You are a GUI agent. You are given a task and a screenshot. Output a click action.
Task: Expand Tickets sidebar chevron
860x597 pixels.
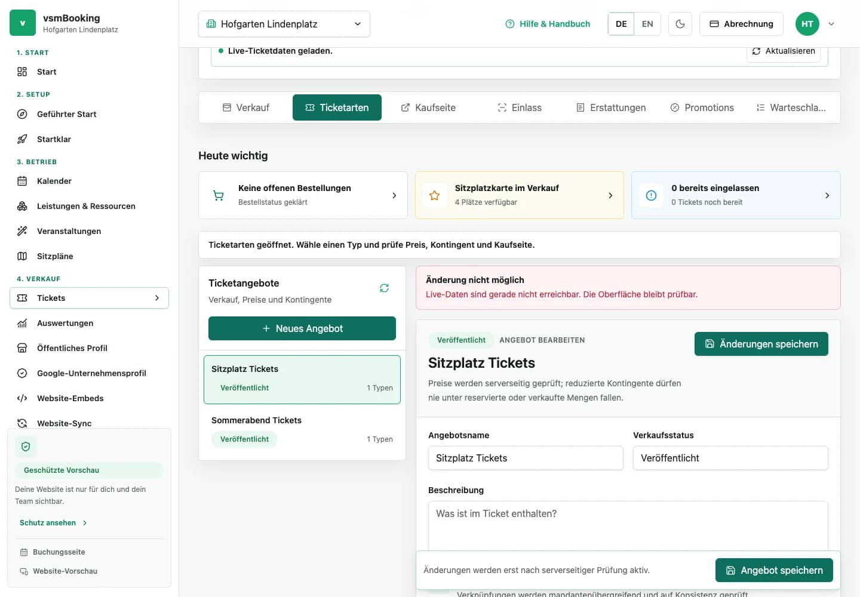[x=157, y=298]
